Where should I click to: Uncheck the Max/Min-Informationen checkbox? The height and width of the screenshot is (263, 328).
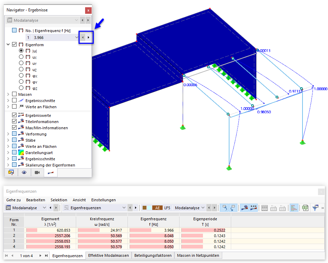[x=14, y=127]
